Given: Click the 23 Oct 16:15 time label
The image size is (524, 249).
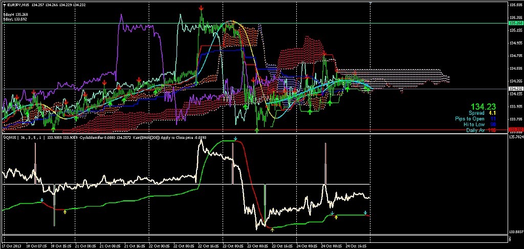Looking at the screenshot, I should pyautogui.click(x=282, y=245).
